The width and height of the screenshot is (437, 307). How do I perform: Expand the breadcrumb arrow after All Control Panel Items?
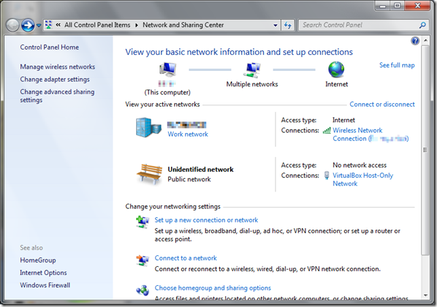pyautogui.click(x=136, y=25)
